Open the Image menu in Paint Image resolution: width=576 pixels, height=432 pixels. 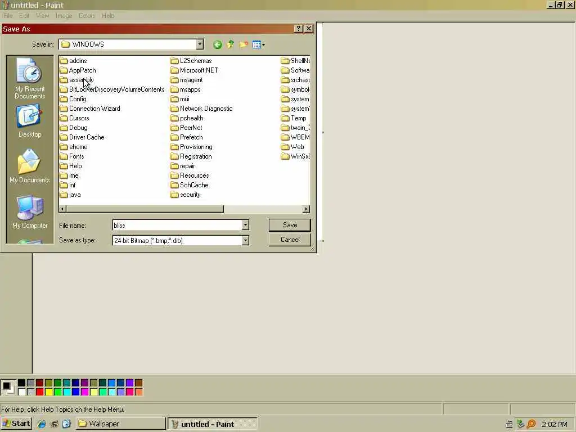coord(64,16)
